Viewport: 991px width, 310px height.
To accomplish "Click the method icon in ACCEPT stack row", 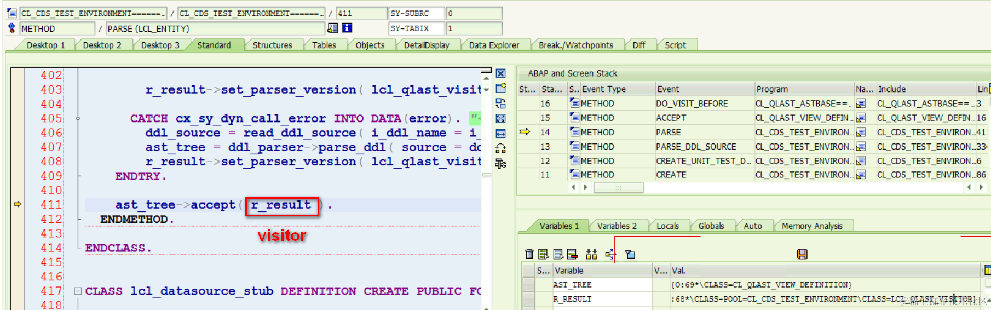I will 574,117.
